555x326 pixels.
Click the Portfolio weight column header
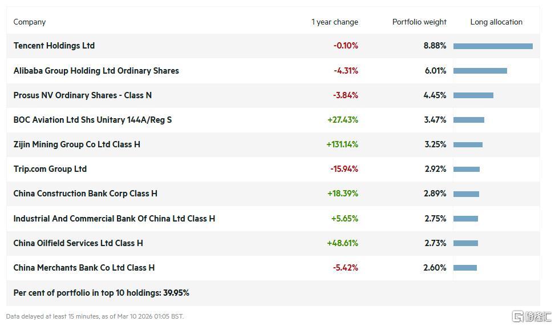coord(419,22)
